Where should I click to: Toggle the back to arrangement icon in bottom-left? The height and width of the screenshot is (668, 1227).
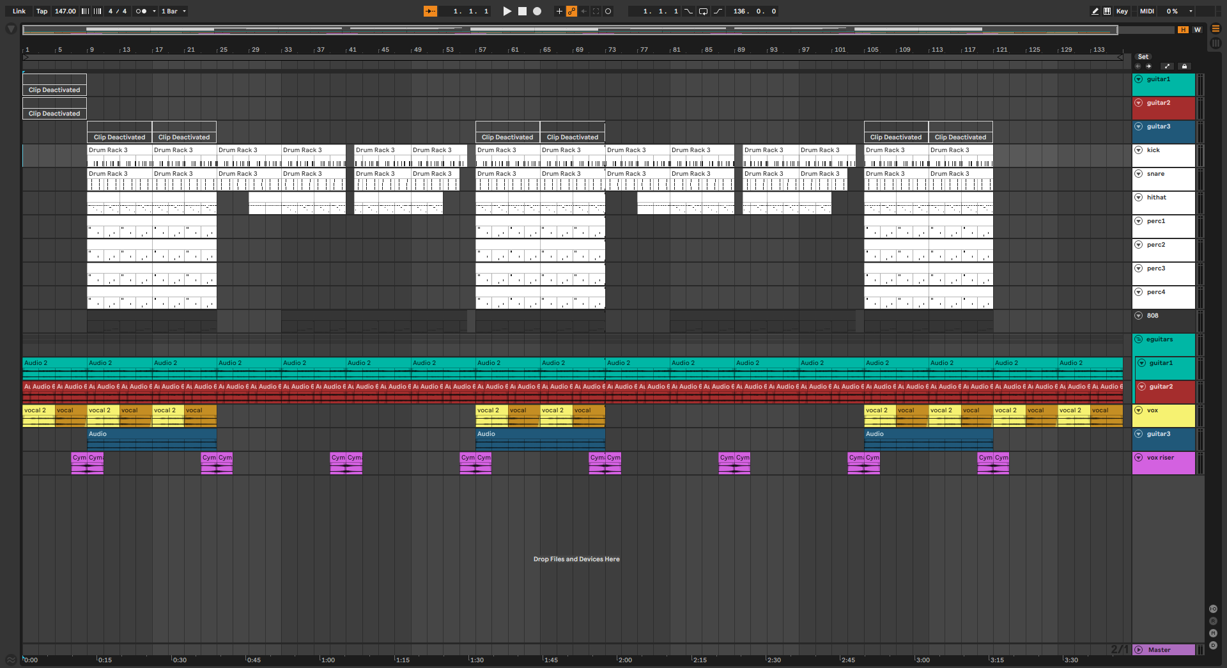pos(11,660)
